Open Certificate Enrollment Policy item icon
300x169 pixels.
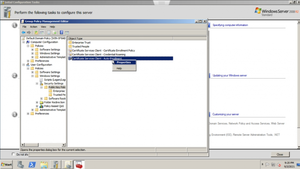[x=70, y=51]
